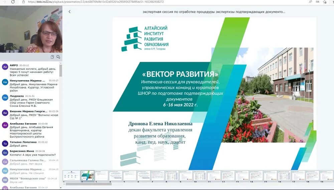Viewport: 334px width, 190px height.
Task: Open slide thumbnail 8
Action: [x=172, y=176]
